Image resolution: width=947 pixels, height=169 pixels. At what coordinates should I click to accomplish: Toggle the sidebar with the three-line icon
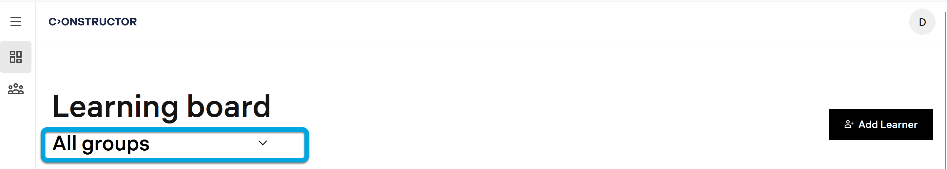pos(15,22)
